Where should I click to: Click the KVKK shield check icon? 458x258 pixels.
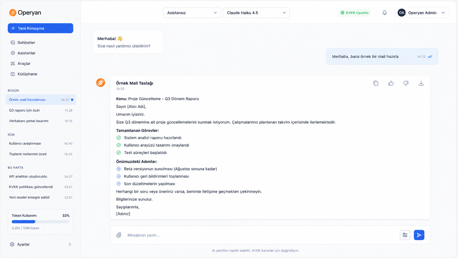342,13
